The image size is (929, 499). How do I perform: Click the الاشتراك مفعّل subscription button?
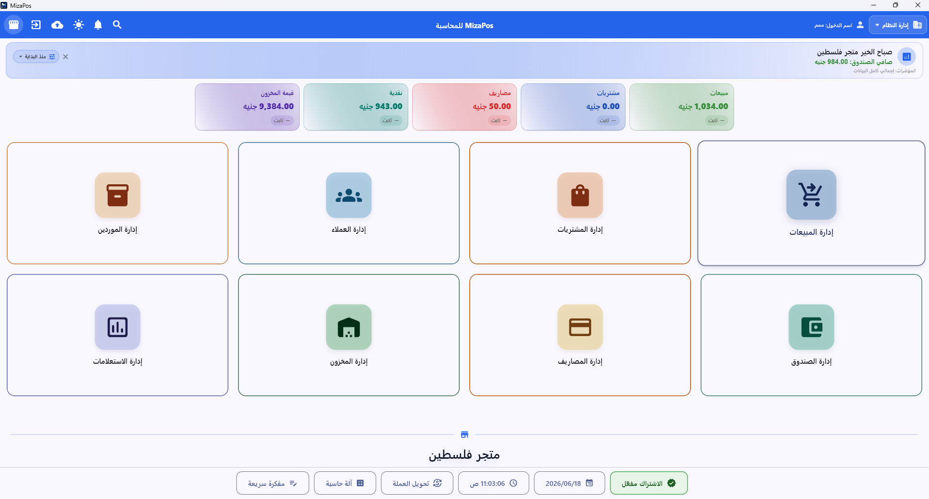point(649,483)
